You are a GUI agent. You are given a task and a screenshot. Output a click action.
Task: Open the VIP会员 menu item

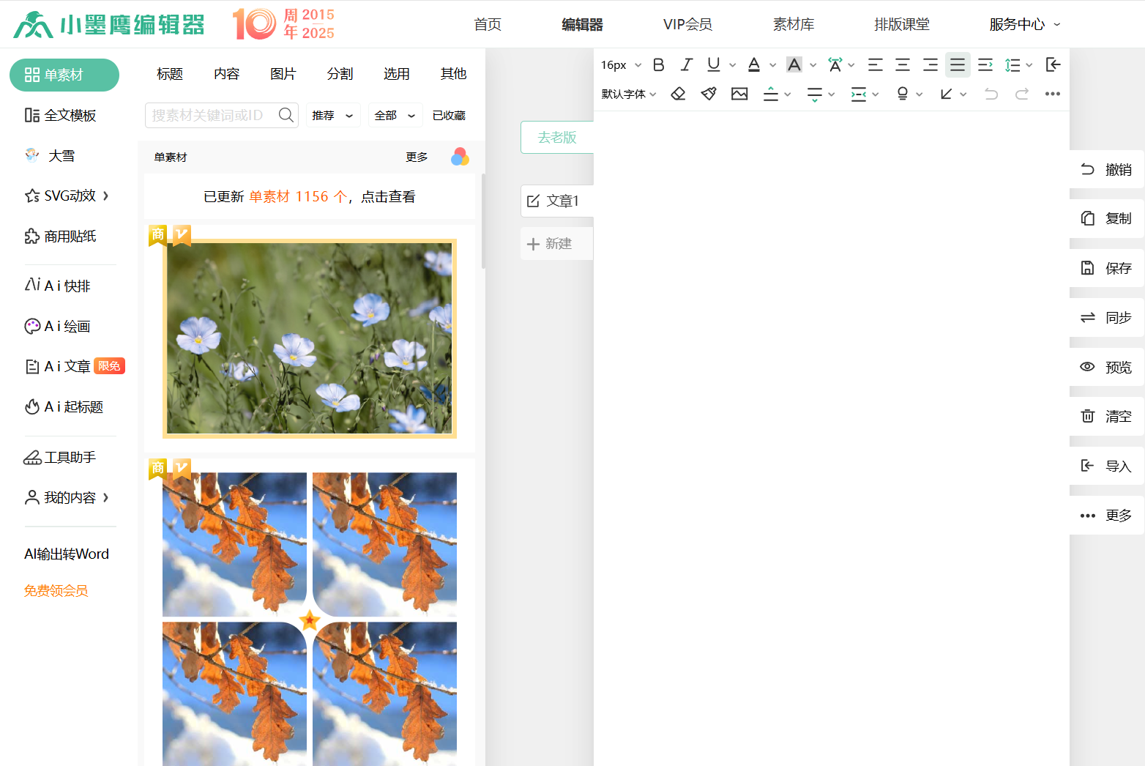(x=687, y=25)
